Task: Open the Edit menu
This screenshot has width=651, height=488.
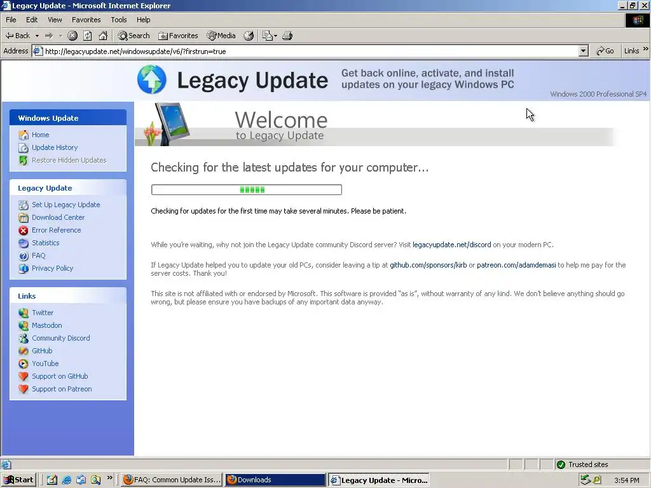Action: [x=32, y=20]
